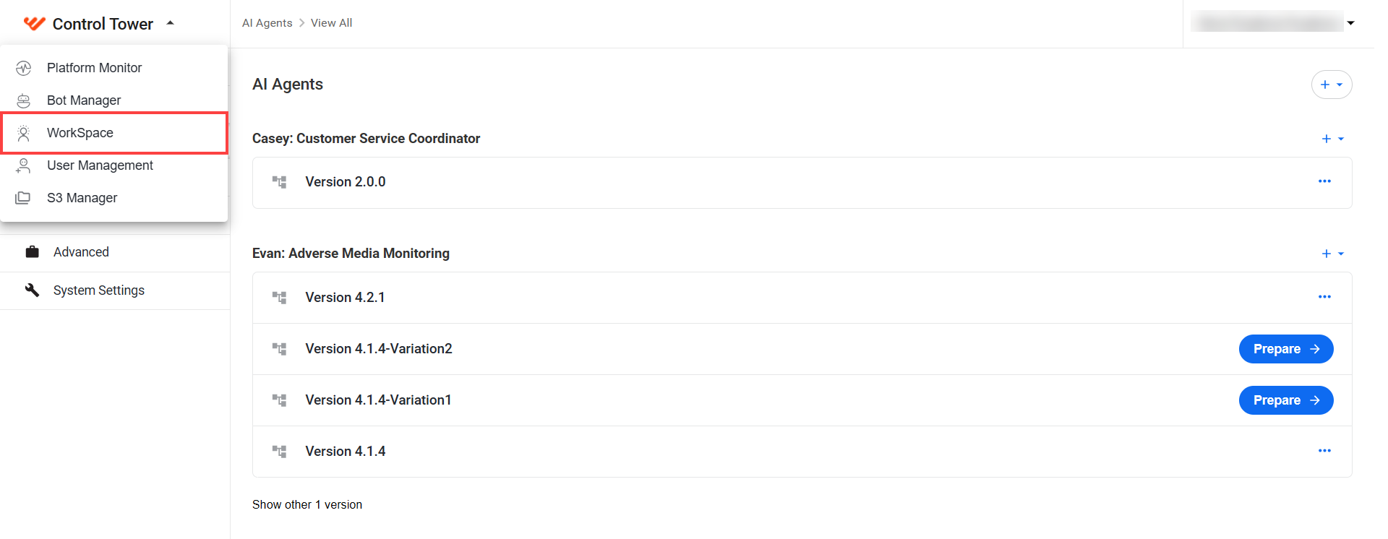Select WorkSpace from the menu

[x=114, y=133]
